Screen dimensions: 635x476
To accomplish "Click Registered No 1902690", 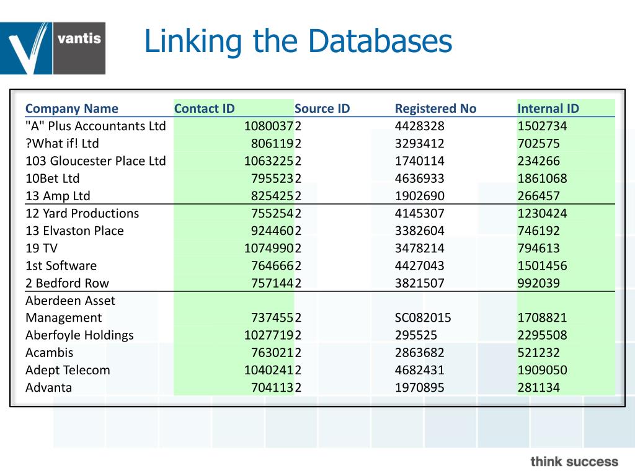I will (x=420, y=196).
